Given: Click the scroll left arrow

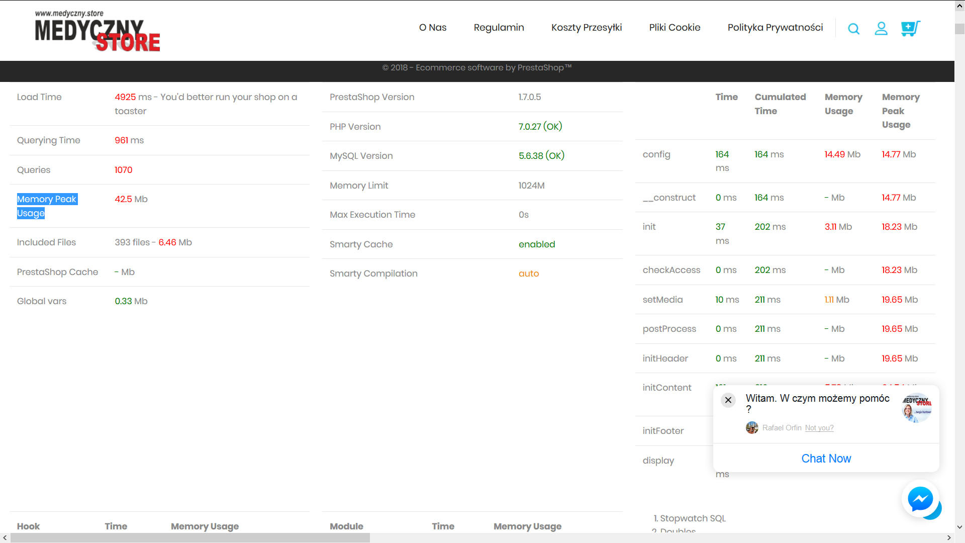Looking at the screenshot, I should (5, 538).
